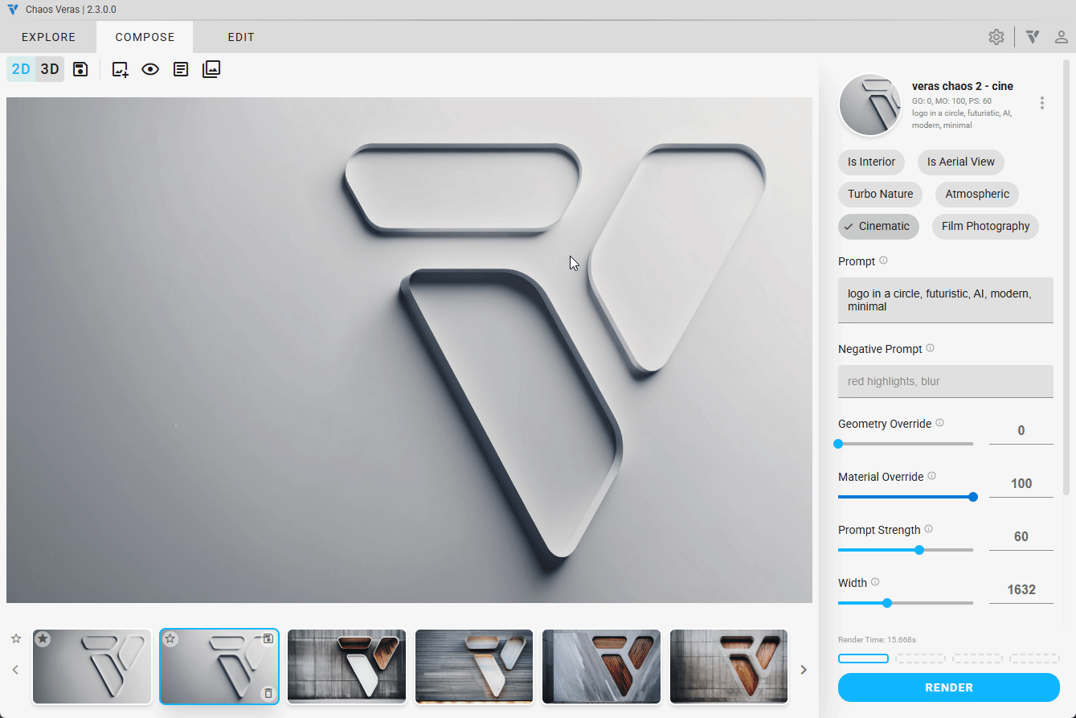Enable the Turbo Nature chip
This screenshot has width=1076, height=718.
pos(880,194)
